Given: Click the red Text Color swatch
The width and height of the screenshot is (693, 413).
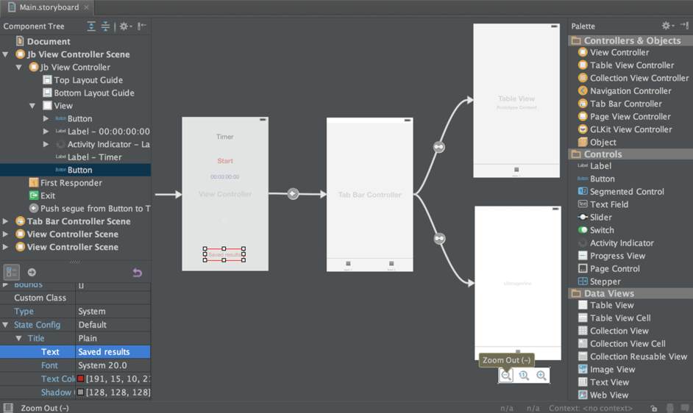Looking at the screenshot, I should (x=80, y=378).
